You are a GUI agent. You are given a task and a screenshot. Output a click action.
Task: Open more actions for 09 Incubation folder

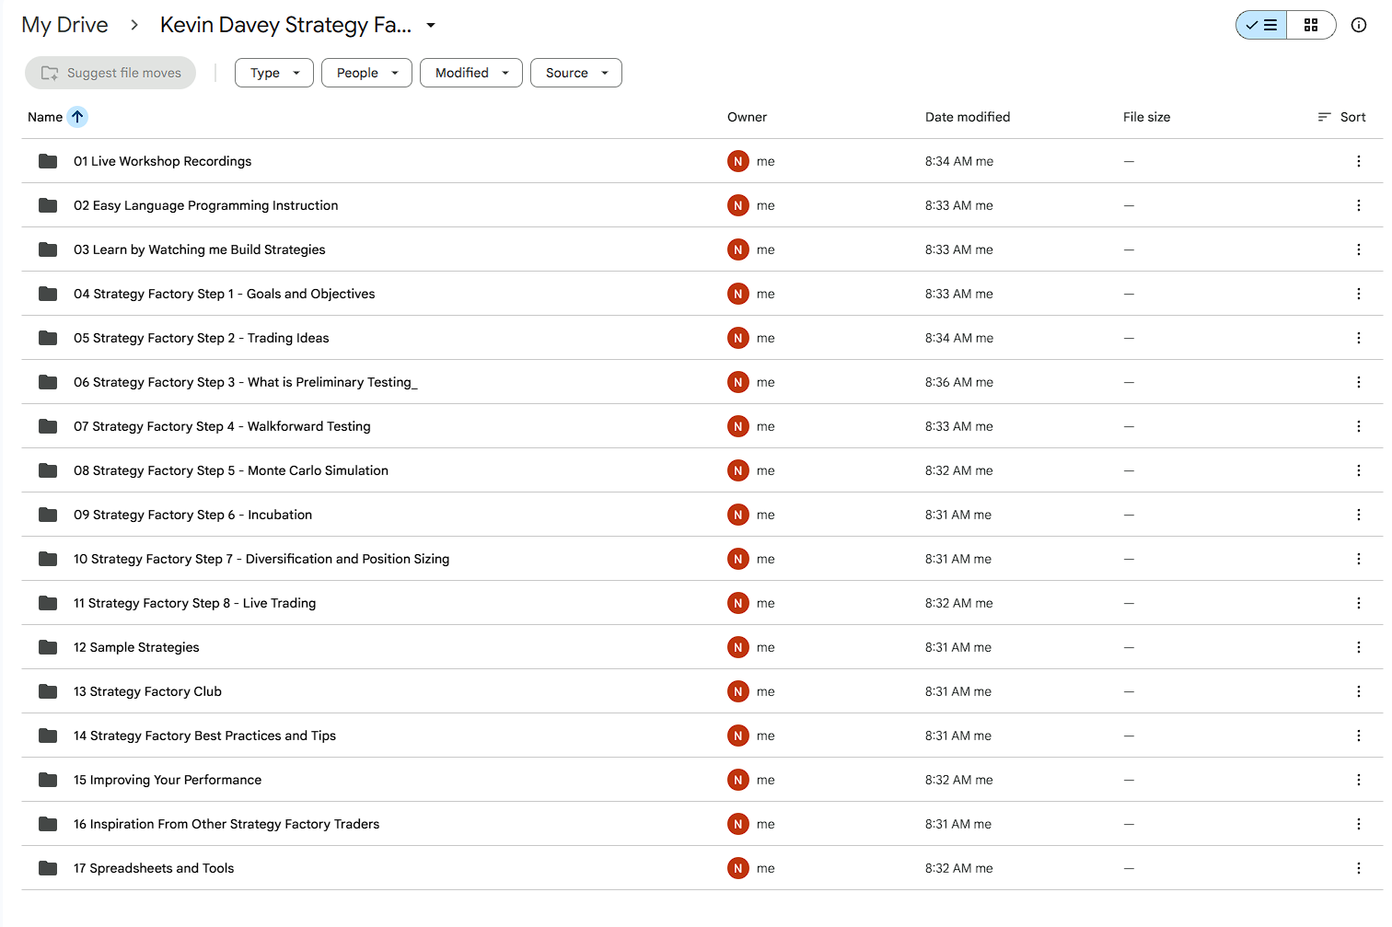[1358, 515]
